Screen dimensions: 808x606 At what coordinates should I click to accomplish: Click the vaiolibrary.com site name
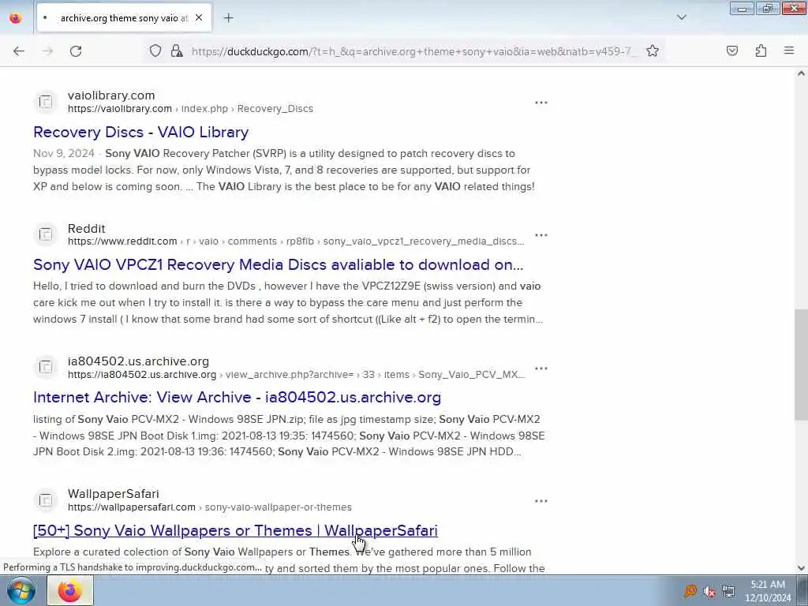(x=111, y=95)
